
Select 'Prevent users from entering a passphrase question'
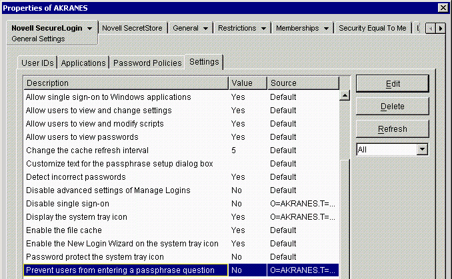(181, 270)
